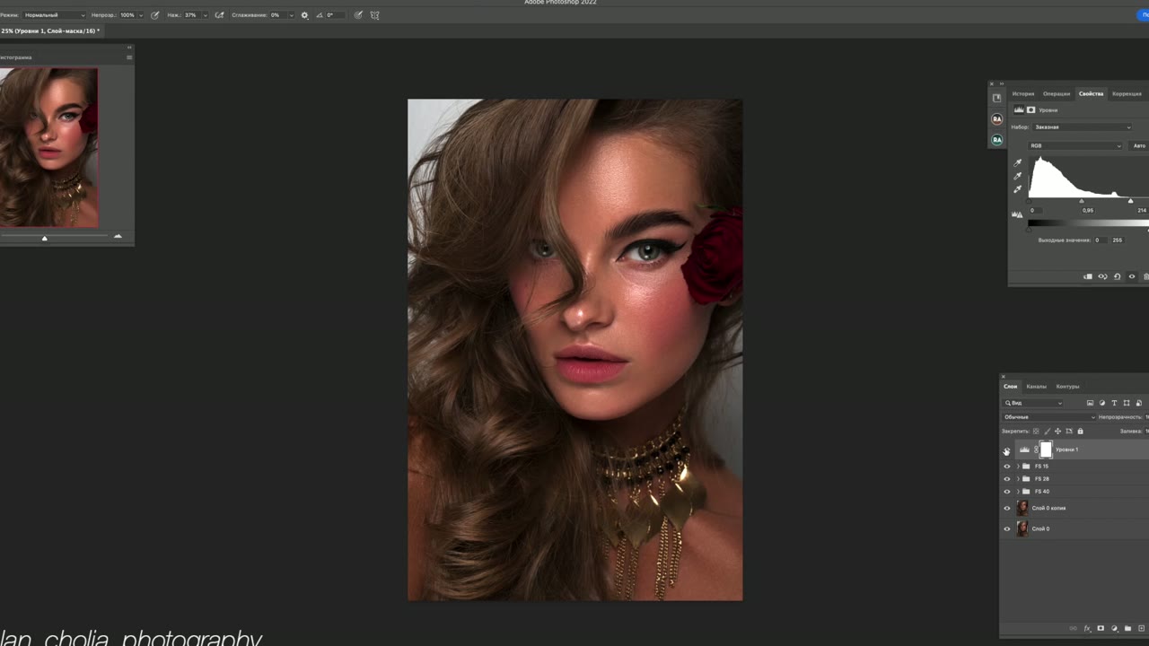The width and height of the screenshot is (1149, 646).
Task: Select the black point eyedropper
Action: (x=1017, y=162)
